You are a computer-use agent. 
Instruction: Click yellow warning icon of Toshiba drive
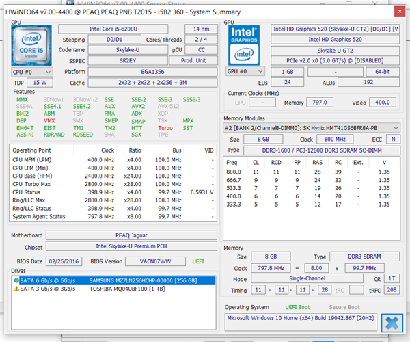(16, 289)
